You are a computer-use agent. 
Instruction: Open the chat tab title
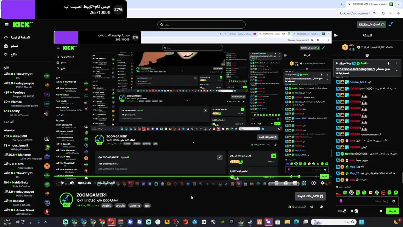(x=367, y=35)
